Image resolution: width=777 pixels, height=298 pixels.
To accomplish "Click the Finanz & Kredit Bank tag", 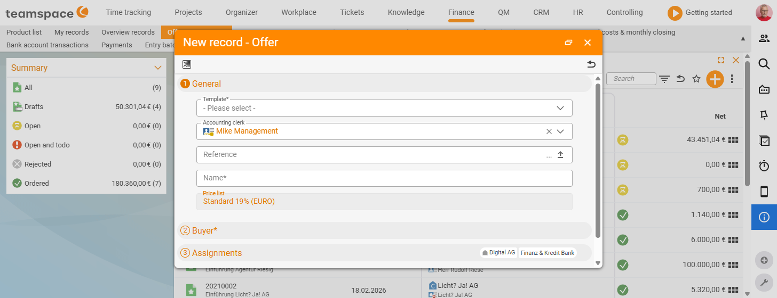I will point(548,253).
